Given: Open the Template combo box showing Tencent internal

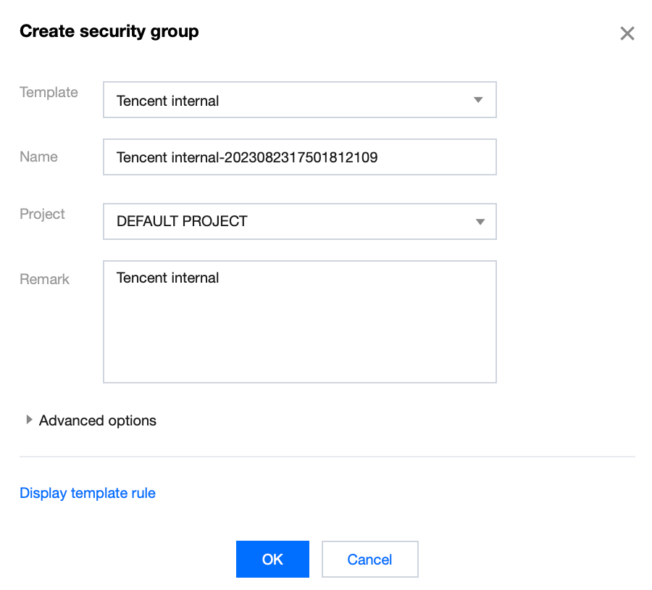Looking at the screenshot, I should coord(290,100).
